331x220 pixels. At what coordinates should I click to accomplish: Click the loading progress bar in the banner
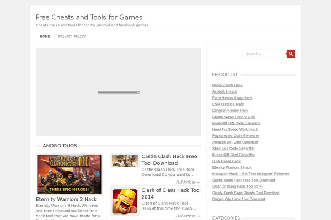coord(119,92)
